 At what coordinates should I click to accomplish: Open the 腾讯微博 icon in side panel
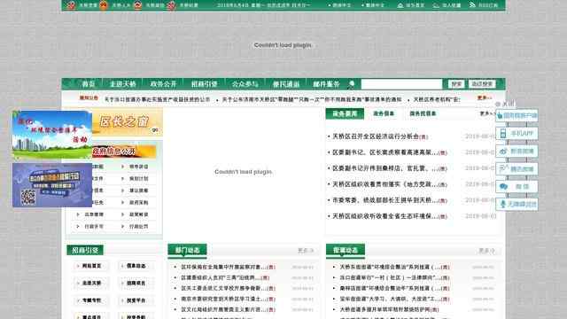[x=503, y=169]
